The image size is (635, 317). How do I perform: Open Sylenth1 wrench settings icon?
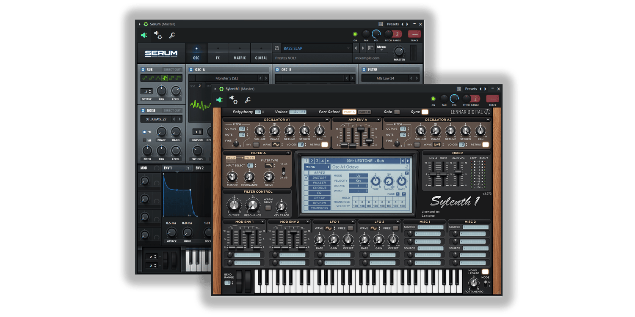(x=248, y=100)
